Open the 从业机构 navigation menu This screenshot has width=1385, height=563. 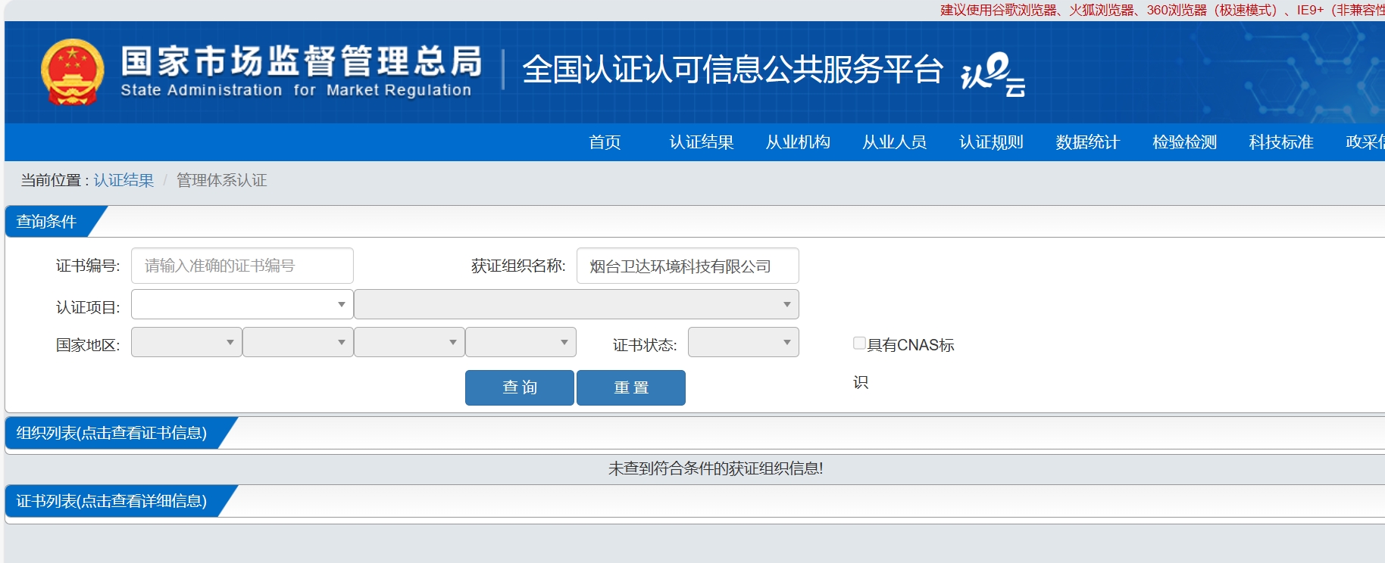(798, 142)
